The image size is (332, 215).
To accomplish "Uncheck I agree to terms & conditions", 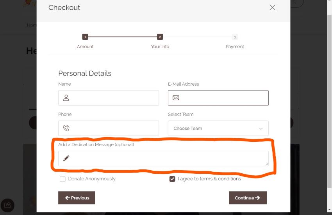I will [x=172, y=179].
